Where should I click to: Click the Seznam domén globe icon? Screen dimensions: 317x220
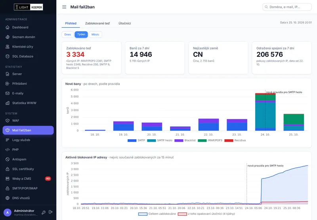8,37
